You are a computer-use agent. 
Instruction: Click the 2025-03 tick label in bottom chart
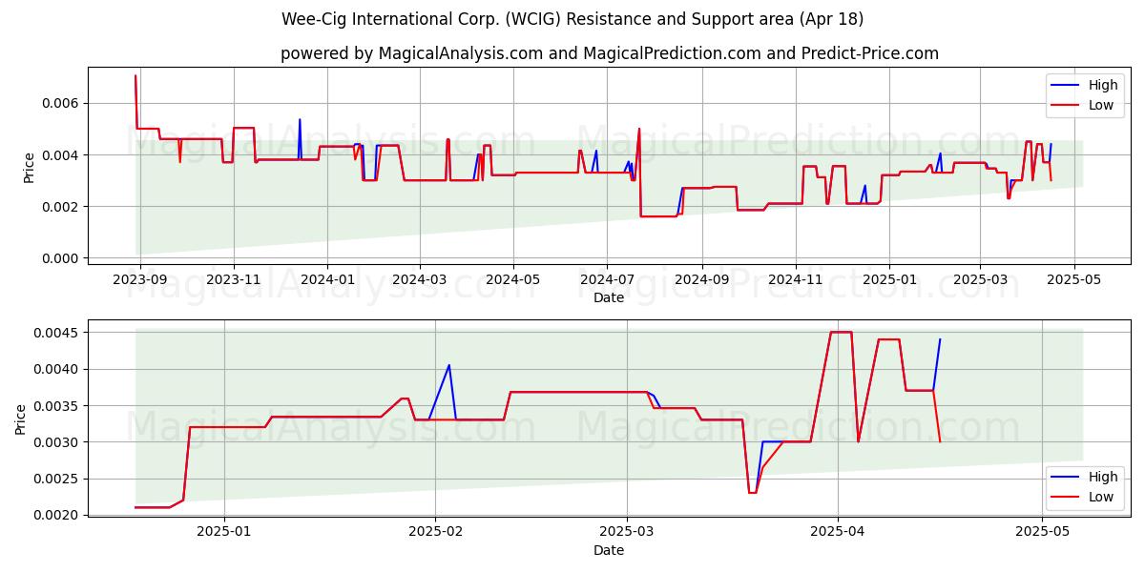click(627, 532)
